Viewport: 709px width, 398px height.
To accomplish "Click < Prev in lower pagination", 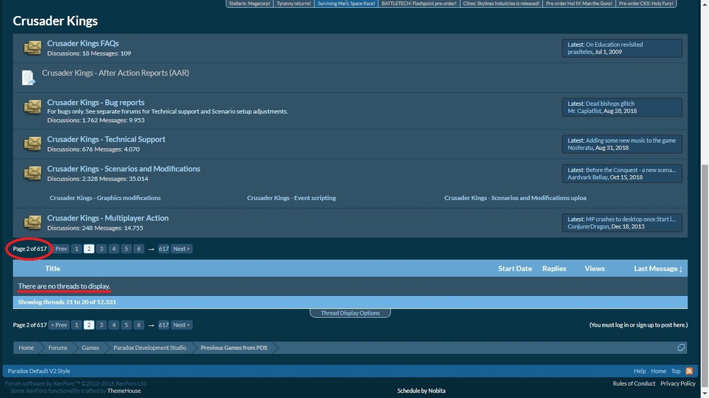I will coord(59,325).
